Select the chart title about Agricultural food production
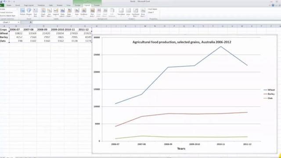Viewport: 281px width, 158px height. [x=182, y=42]
